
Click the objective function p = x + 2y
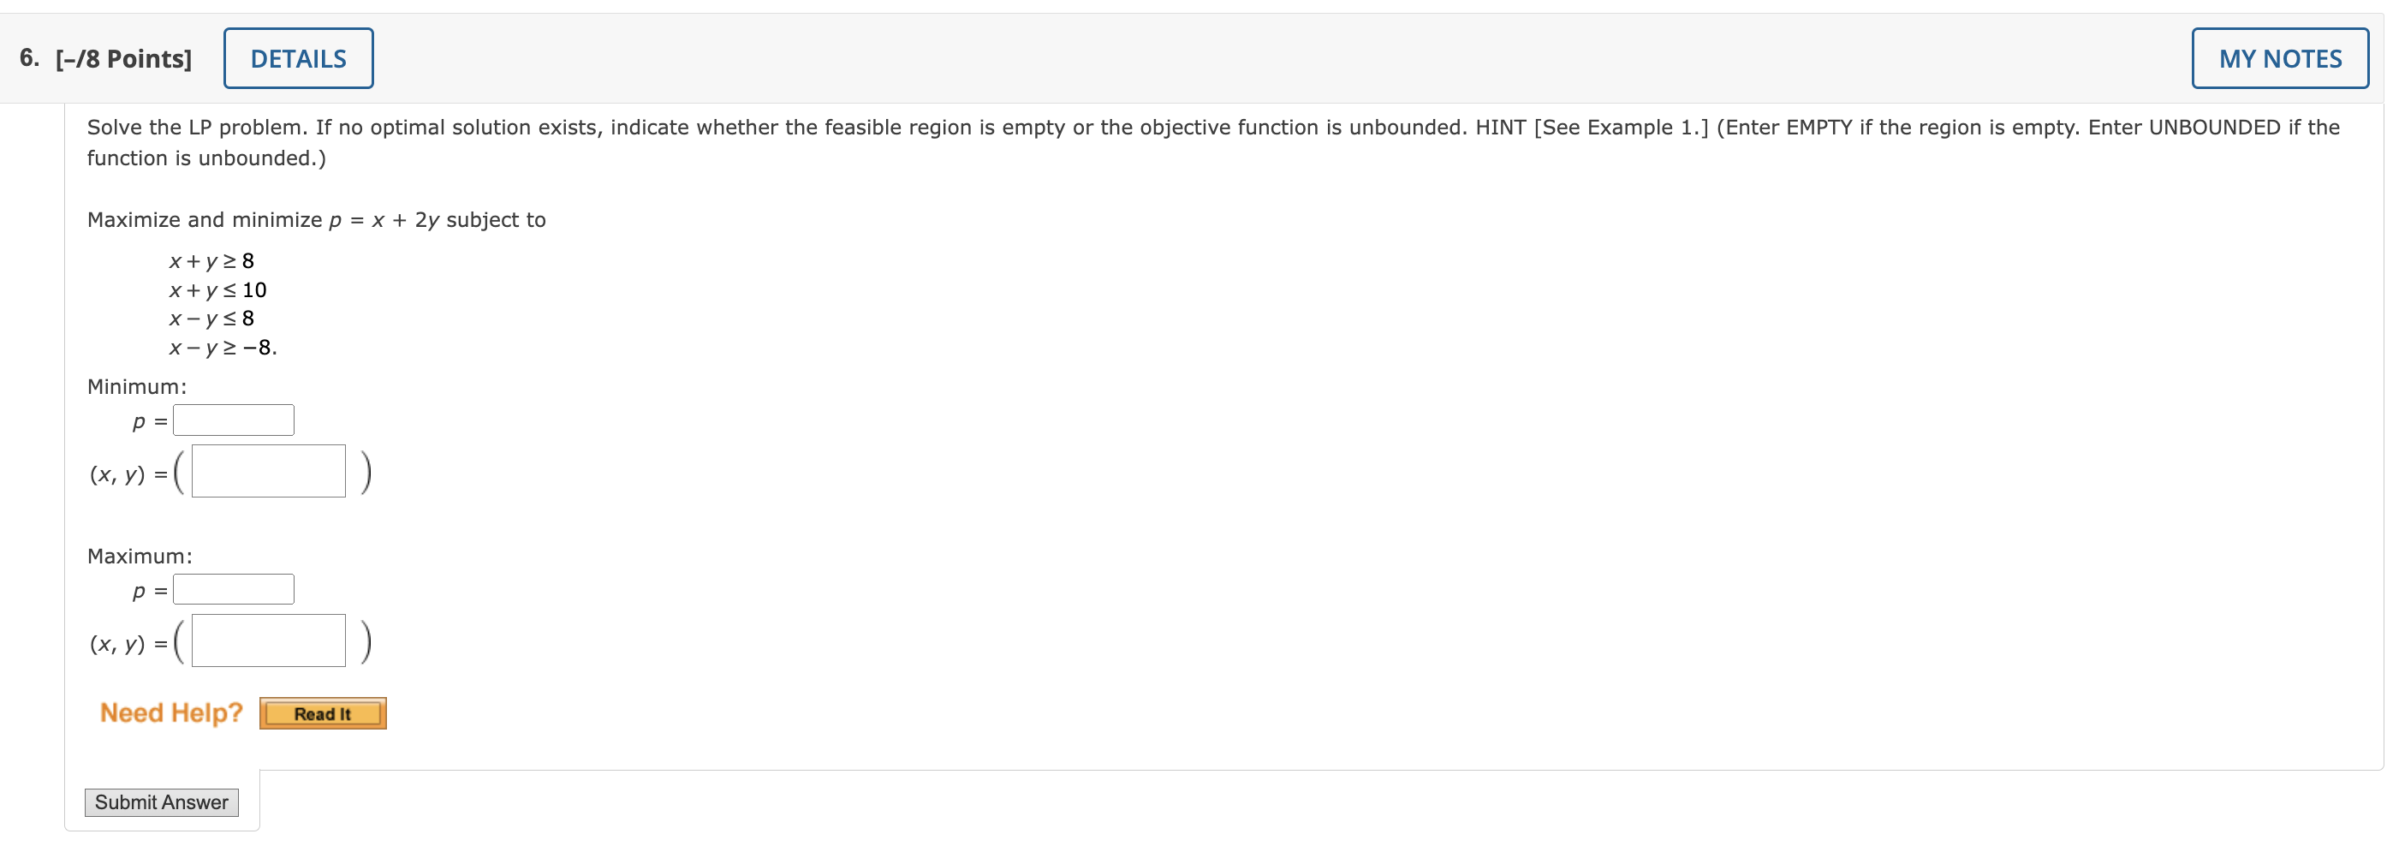tap(384, 219)
